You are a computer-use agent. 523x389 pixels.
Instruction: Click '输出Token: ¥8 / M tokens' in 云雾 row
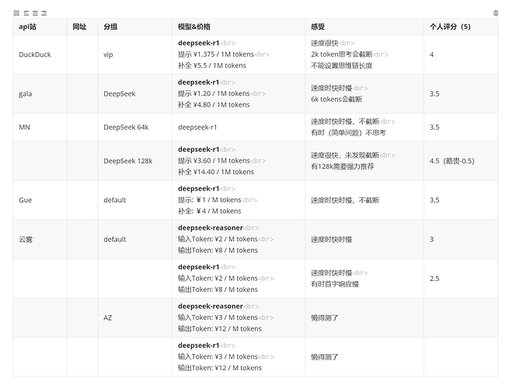(218, 251)
